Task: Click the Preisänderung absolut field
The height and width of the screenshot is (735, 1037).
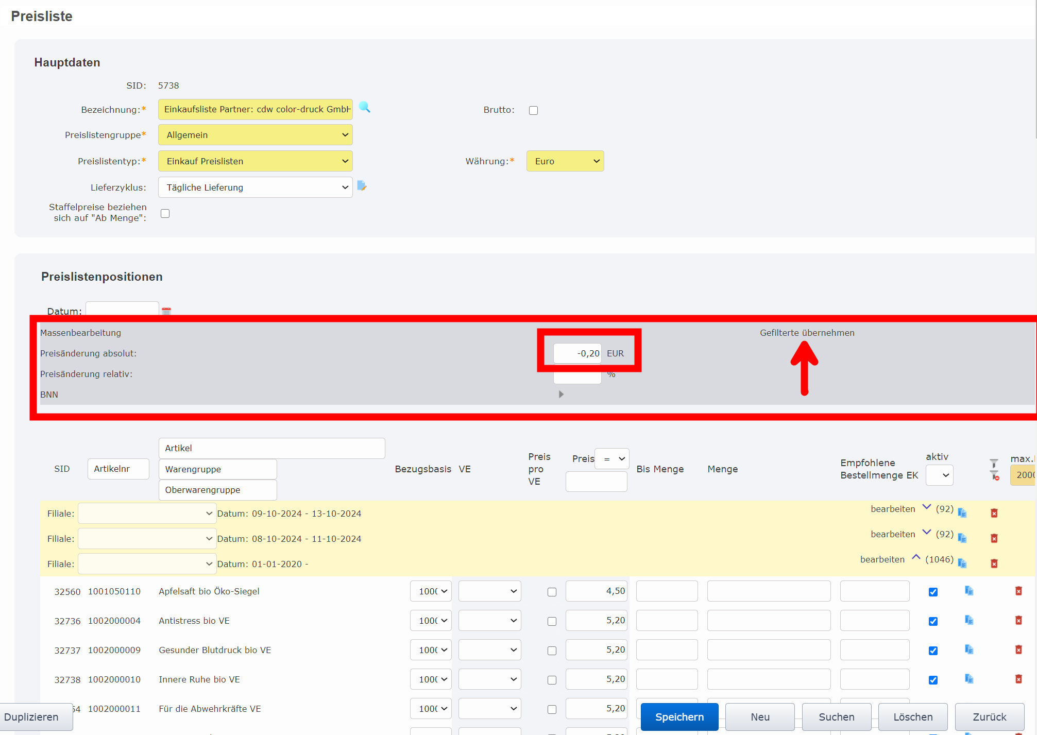Action: click(x=577, y=353)
